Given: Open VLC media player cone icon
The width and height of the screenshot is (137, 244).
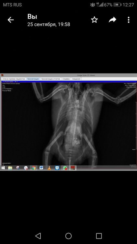Looking at the screenshot, I should click(x=49, y=168).
